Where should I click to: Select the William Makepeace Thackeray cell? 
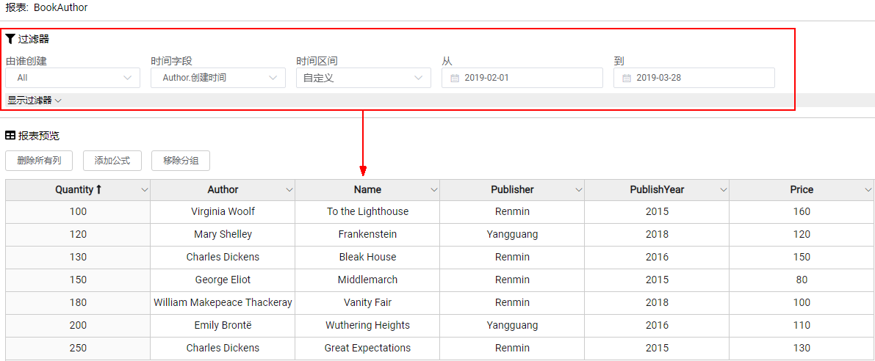[223, 302]
